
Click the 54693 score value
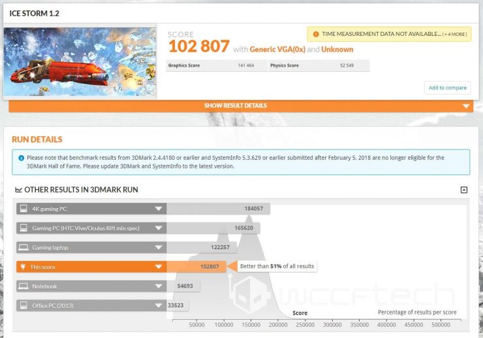click(x=185, y=286)
